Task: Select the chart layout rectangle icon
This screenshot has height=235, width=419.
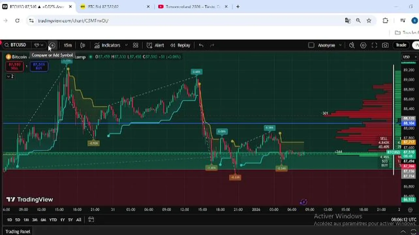Action: coord(311,45)
